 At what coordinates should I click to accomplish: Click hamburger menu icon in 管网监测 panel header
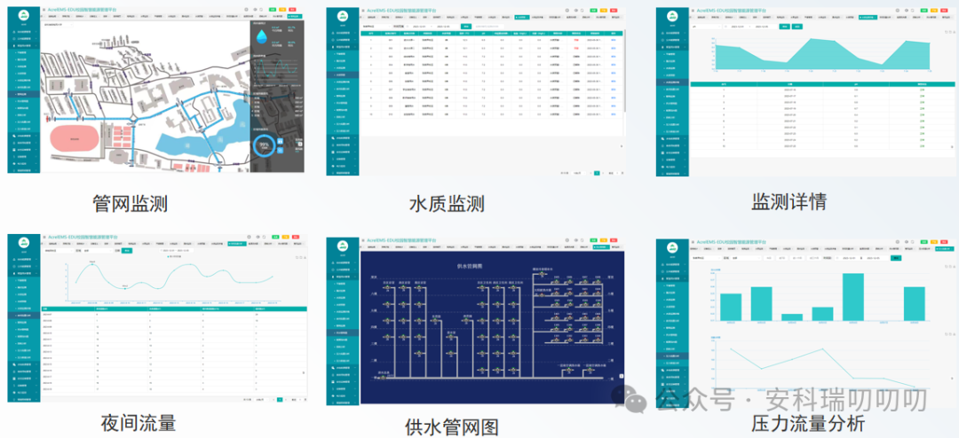click(x=44, y=10)
